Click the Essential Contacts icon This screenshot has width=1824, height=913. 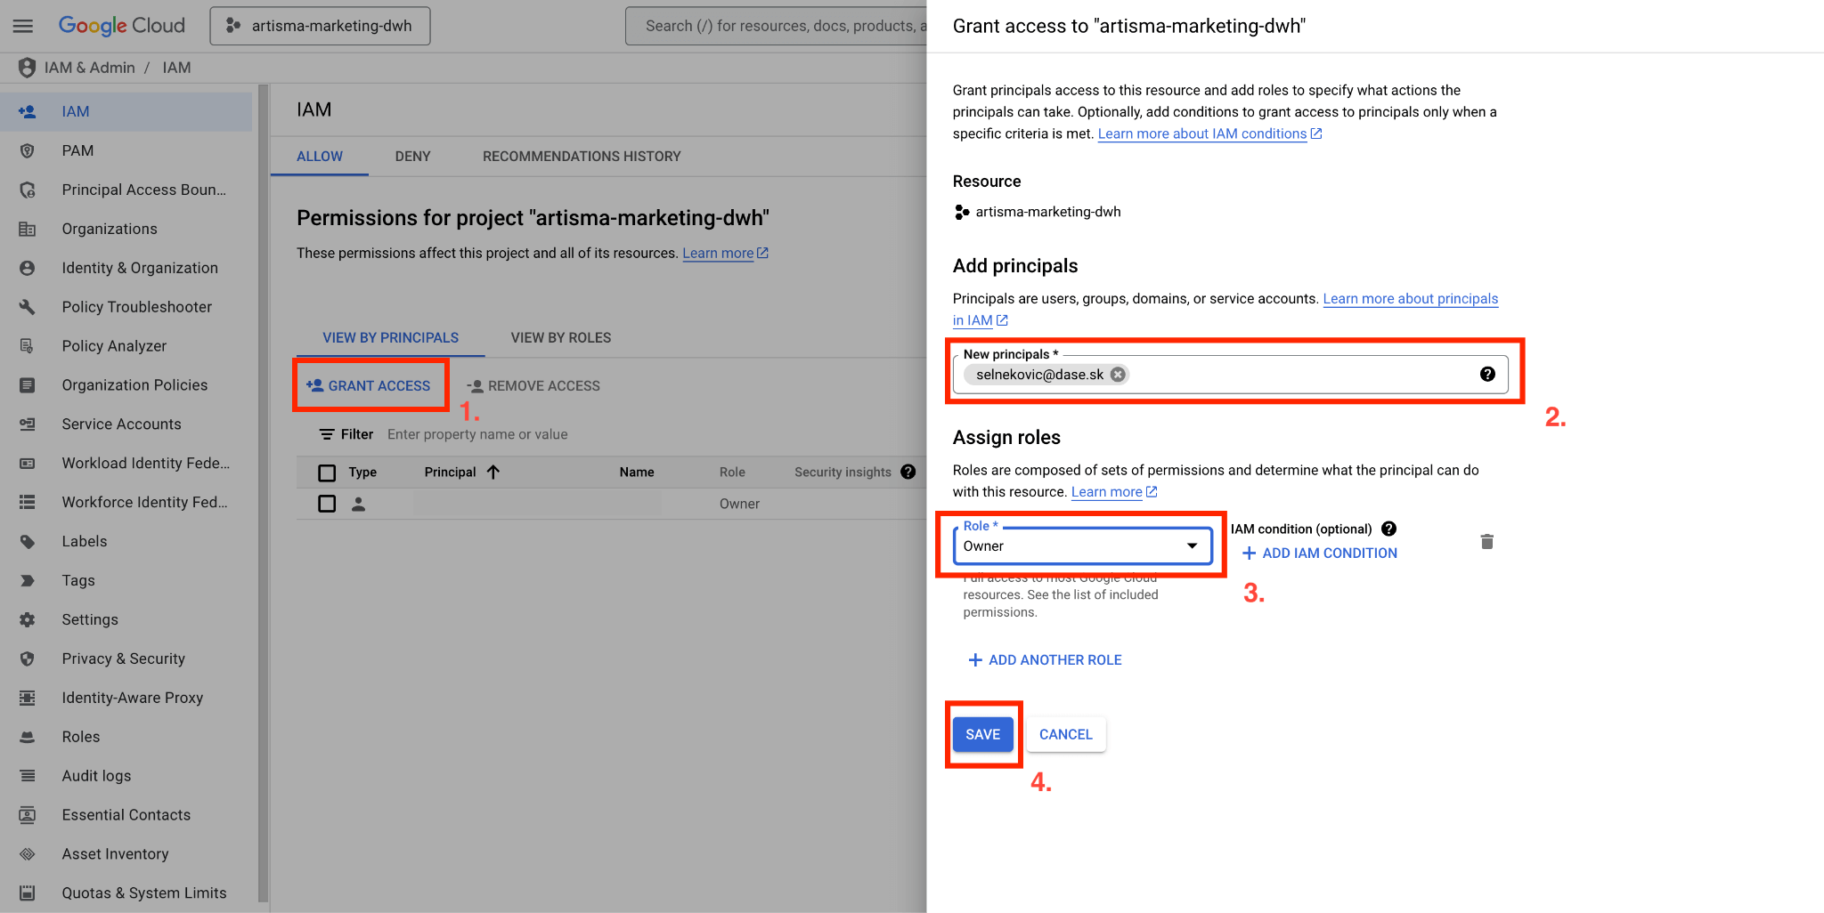click(28, 815)
